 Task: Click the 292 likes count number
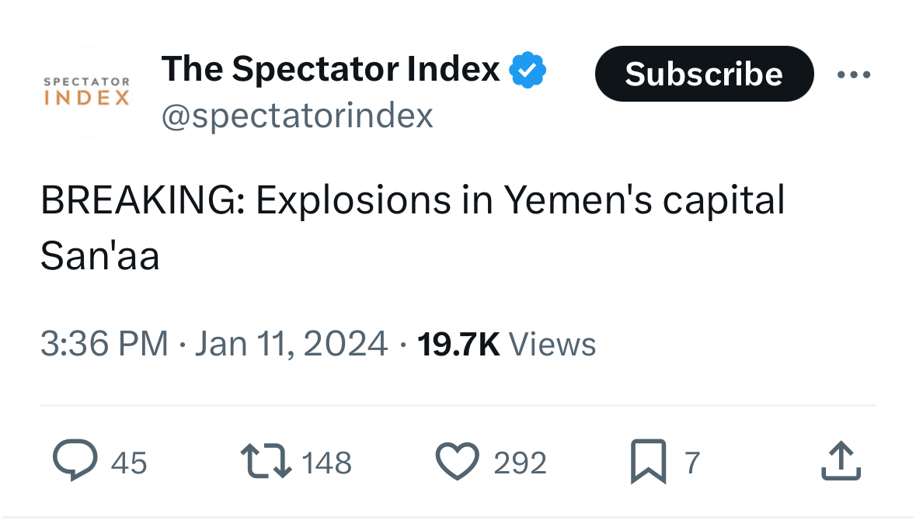point(521,463)
